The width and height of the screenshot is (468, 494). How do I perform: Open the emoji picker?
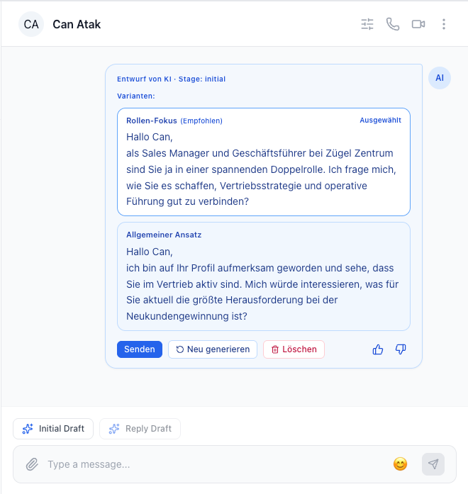[401, 464]
